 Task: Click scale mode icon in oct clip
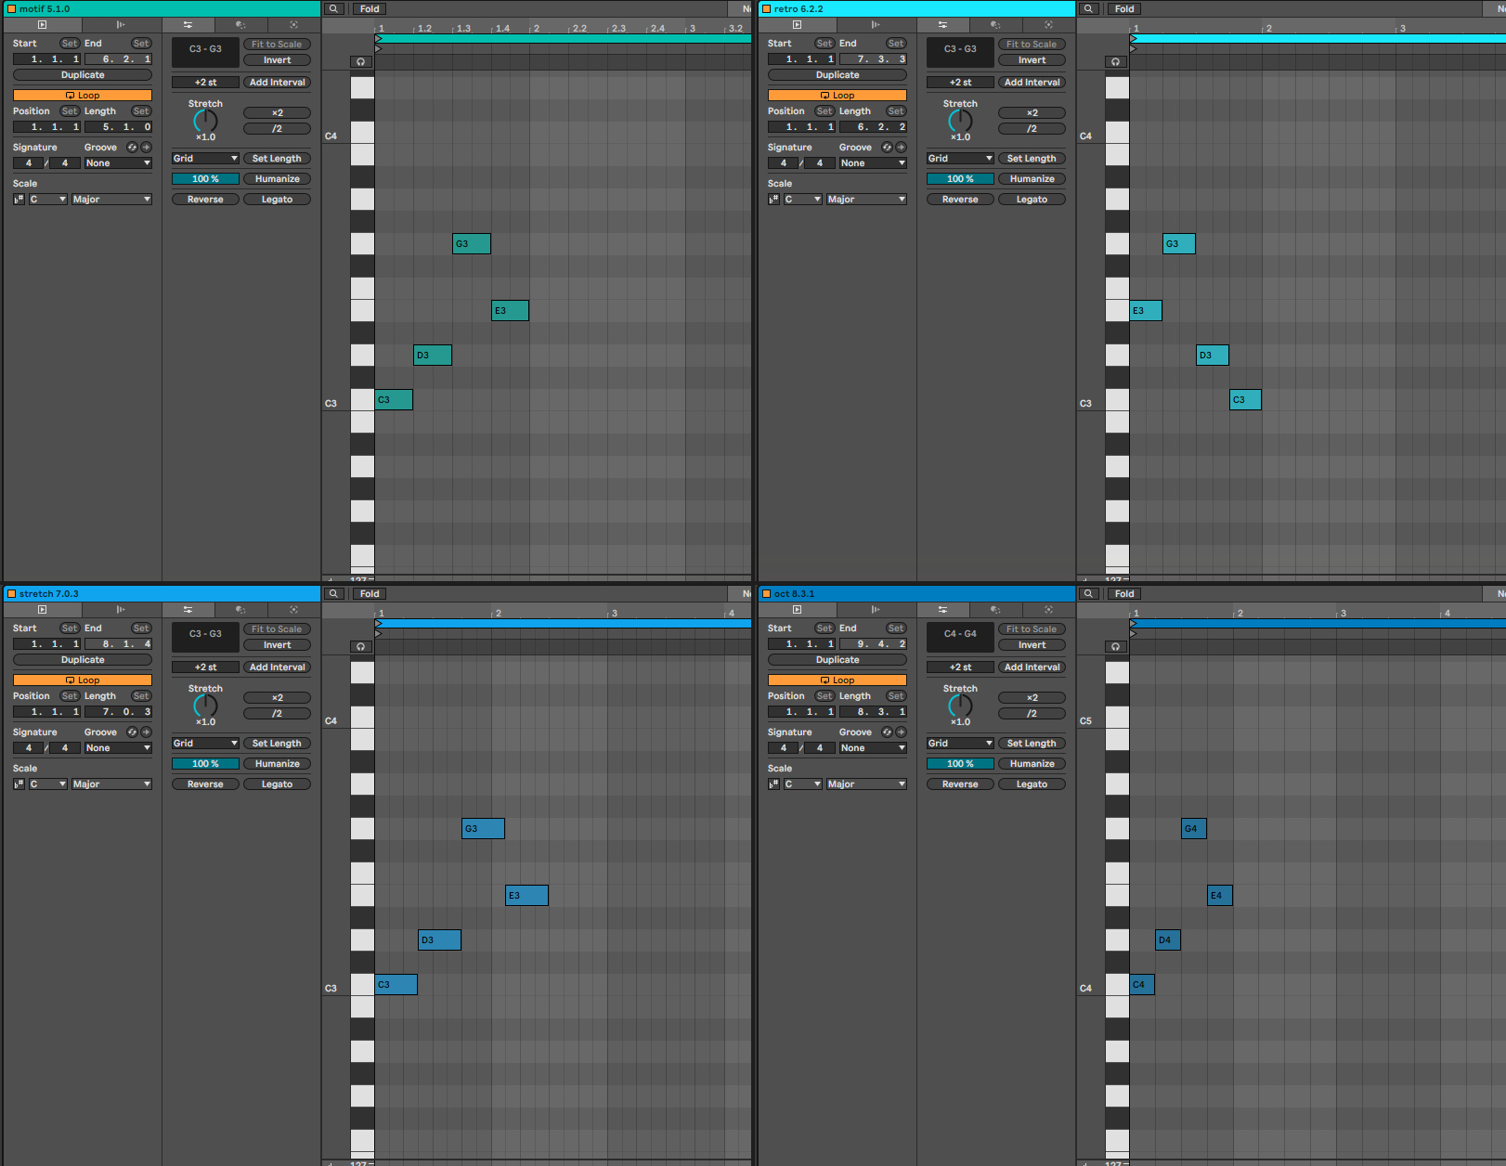pos(773,784)
